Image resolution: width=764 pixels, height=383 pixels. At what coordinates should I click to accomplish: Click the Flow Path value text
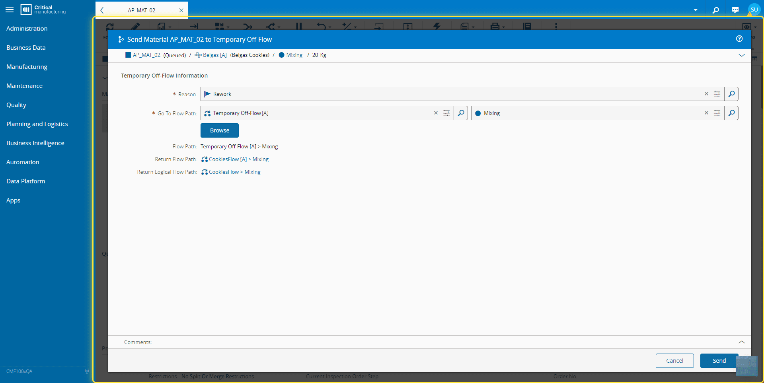pos(239,147)
